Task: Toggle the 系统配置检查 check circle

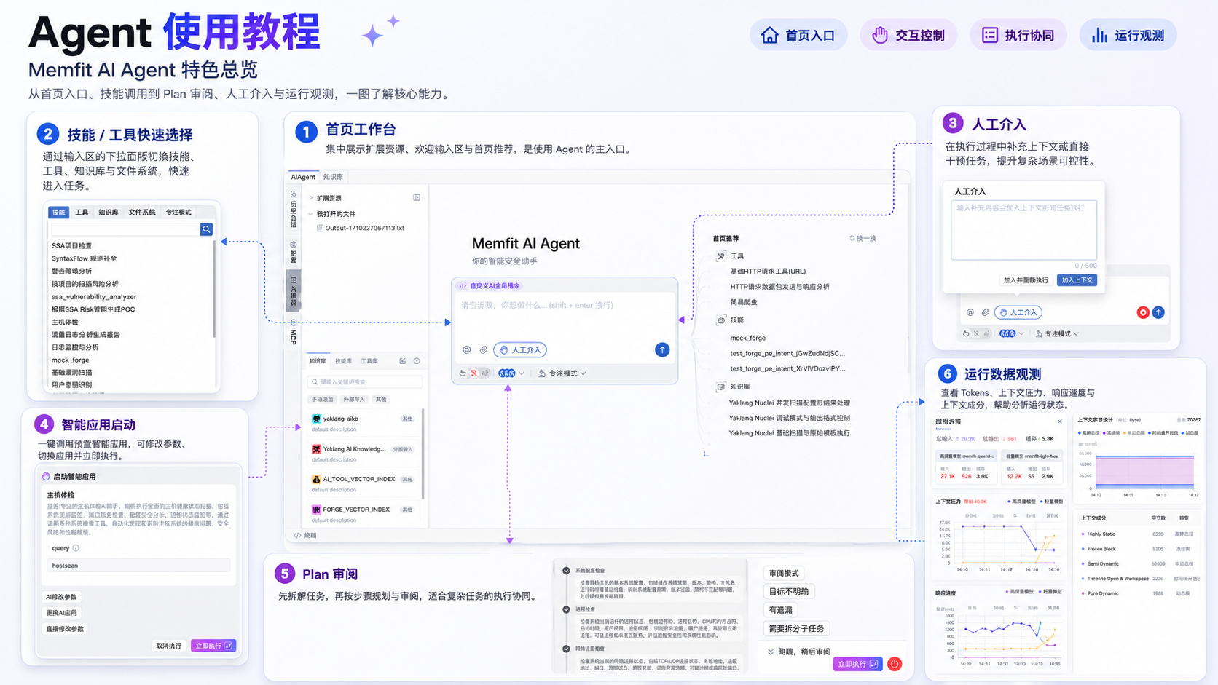Action: click(566, 571)
